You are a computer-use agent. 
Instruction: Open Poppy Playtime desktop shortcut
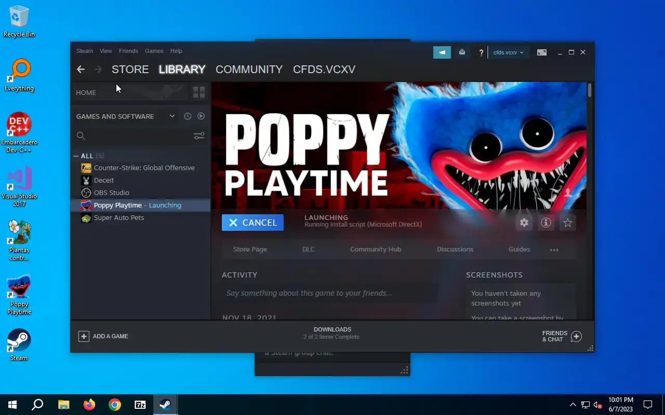point(19,294)
